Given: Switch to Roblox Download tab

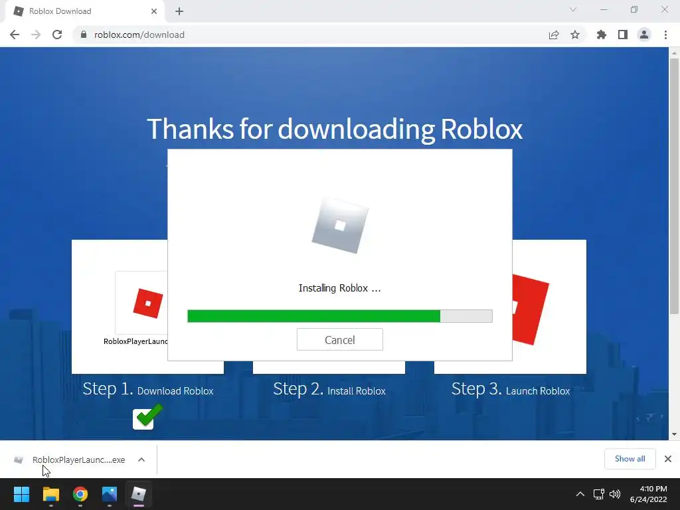Looking at the screenshot, I should pyautogui.click(x=84, y=11).
